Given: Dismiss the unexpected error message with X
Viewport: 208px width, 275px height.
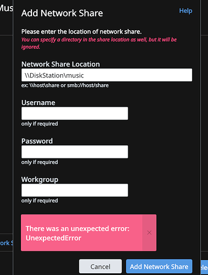Looking at the screenshot, I should (149, 233).
